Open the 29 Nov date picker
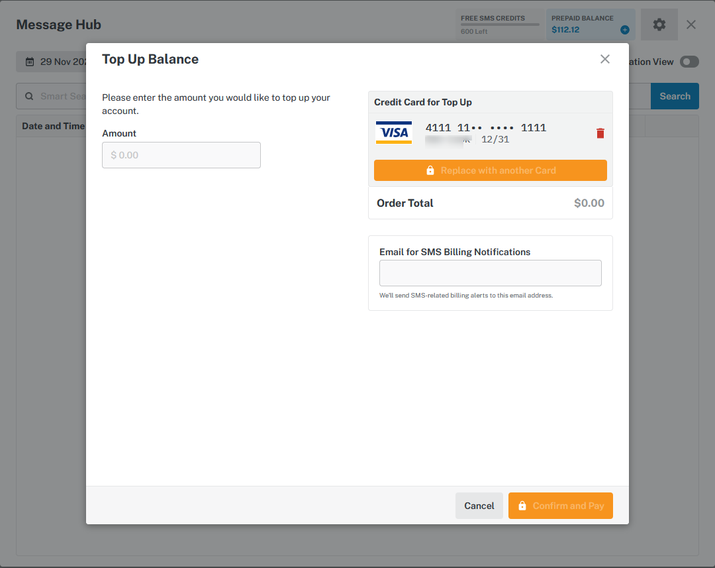 pos(53,62)
